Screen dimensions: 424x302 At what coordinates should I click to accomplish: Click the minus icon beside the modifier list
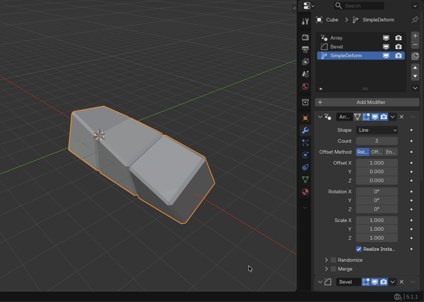[415, 44]
